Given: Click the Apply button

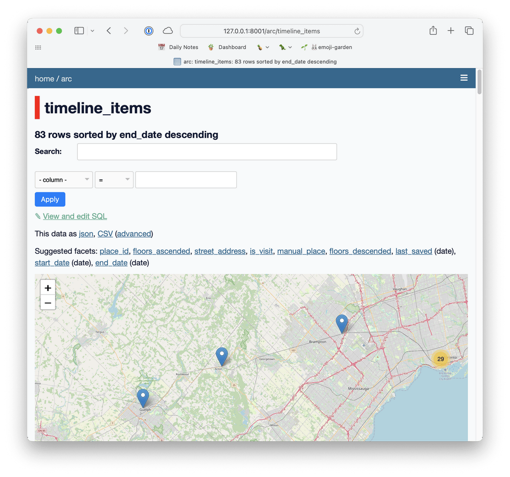Looking at the screenshot, I should tap(50, 199).
